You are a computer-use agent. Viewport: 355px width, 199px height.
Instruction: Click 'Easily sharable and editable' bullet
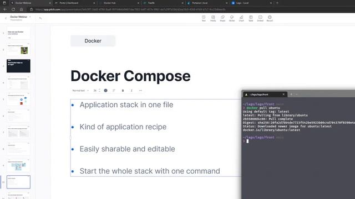[127, 149]
